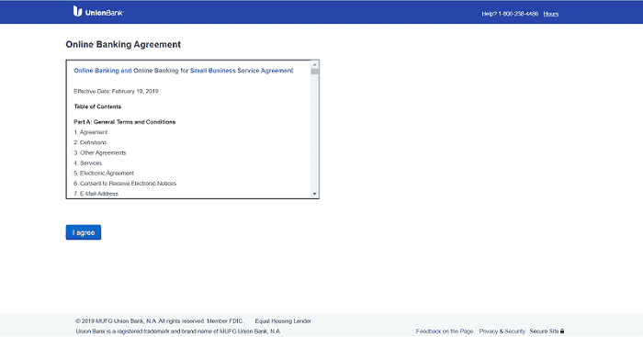Open Feedback on the Page link
The image size is (643, 337).
click(445, 331)
